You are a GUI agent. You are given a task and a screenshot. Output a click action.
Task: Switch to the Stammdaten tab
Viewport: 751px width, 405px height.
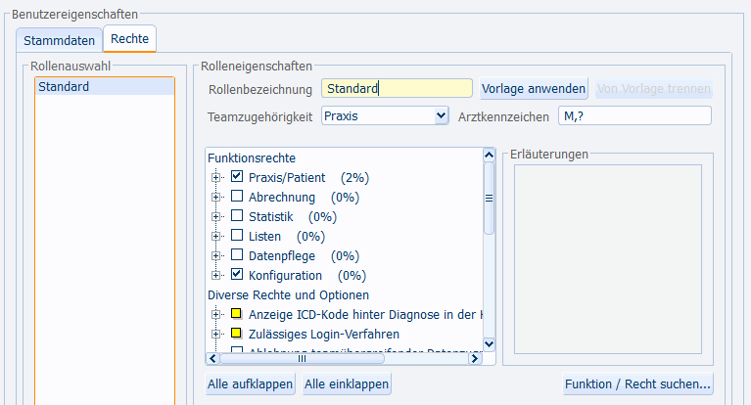(x=60, y=40)
